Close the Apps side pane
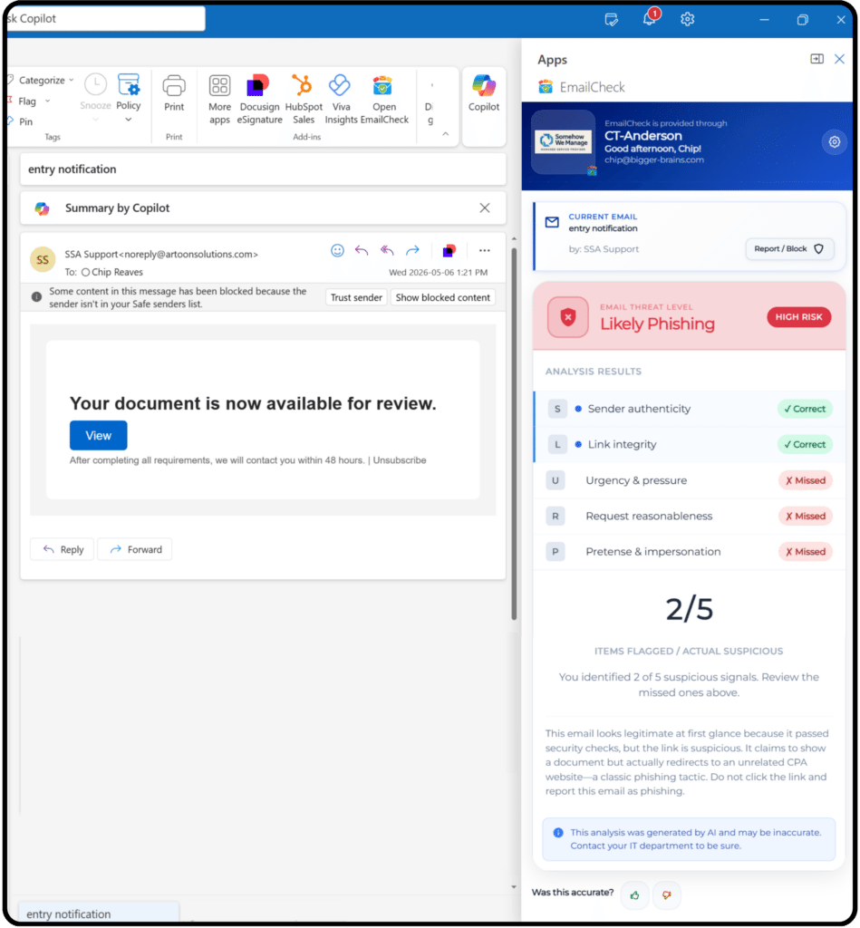The width and height of the screenshot is (860, 928). point(839,59)
